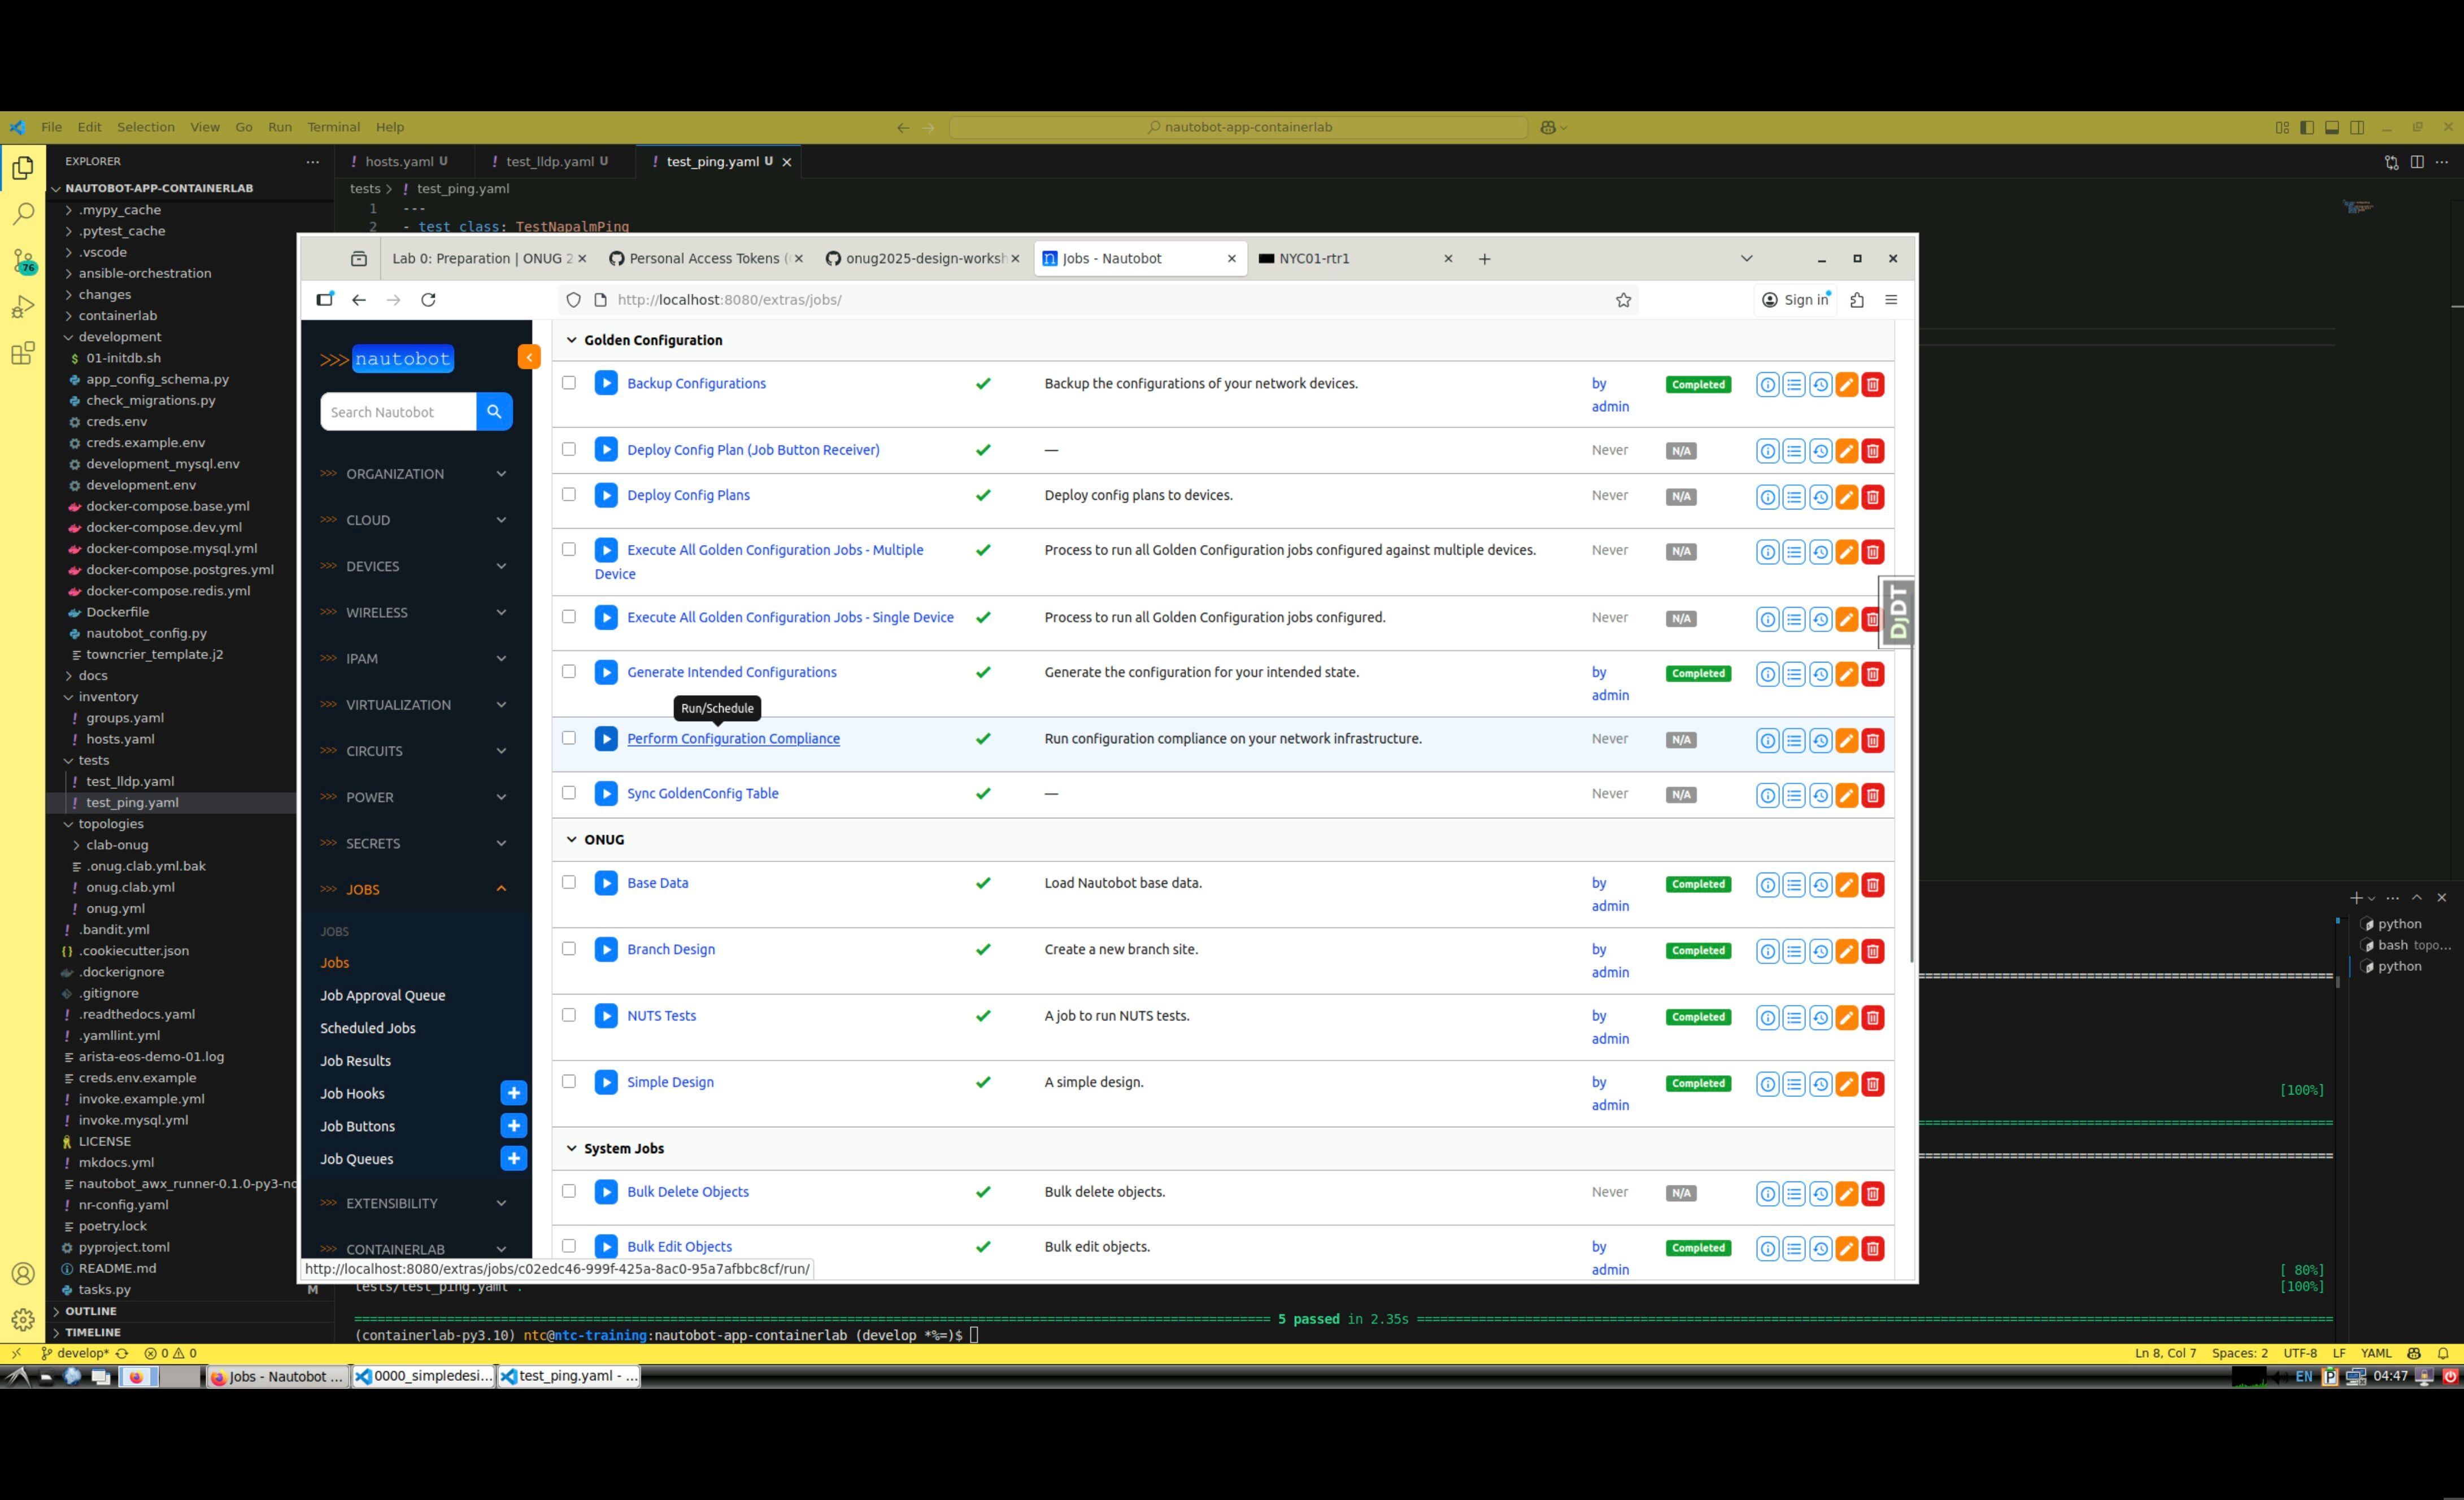2464x1500 pixels.
Task: Click the Nautobot search magnifier button
Action: [494, 412]
